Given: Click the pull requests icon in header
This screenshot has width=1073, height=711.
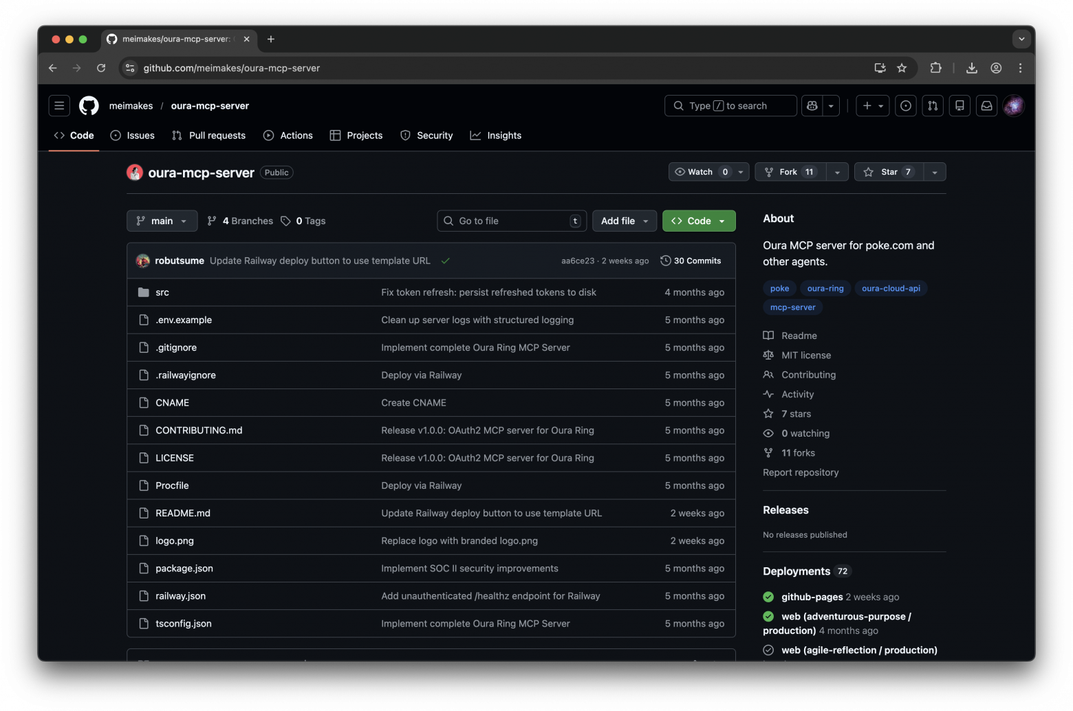Looking at the screenshot, I should 933,106.
